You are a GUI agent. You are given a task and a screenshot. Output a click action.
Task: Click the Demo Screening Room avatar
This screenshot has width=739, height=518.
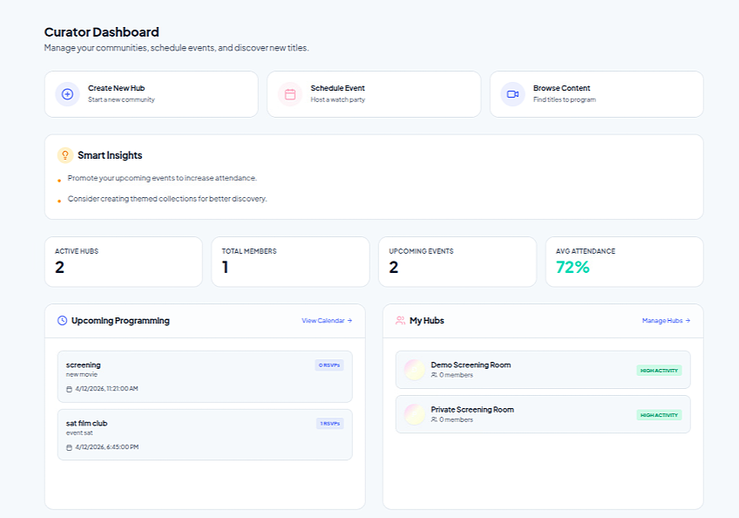(x=415, y=370)
